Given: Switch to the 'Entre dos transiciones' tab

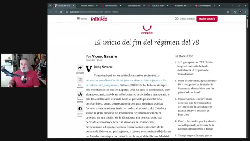Looking at the screenshot, I should pyautogui.click(x=111, y=5).
